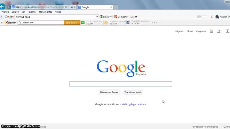Click the Norton Facebook share icon
The width and height of the screenshot is (230, 129).
128,22
